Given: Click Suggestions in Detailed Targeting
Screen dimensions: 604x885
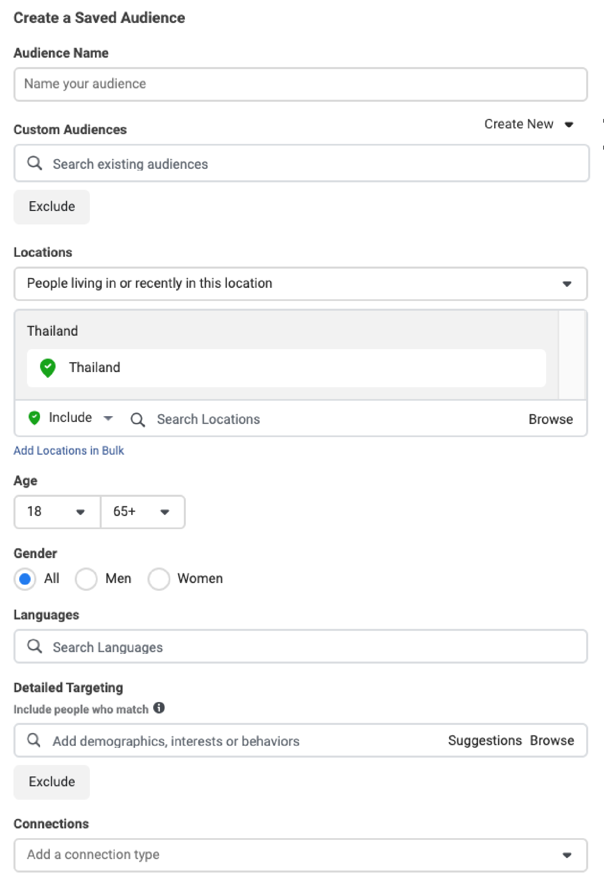Looking at the screenshot, I should [484, 740].
